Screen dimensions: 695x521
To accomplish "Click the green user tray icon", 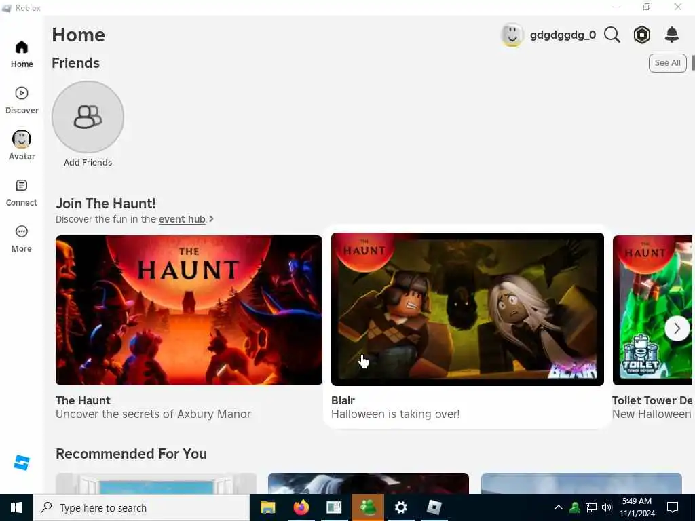I will (575, 507).
